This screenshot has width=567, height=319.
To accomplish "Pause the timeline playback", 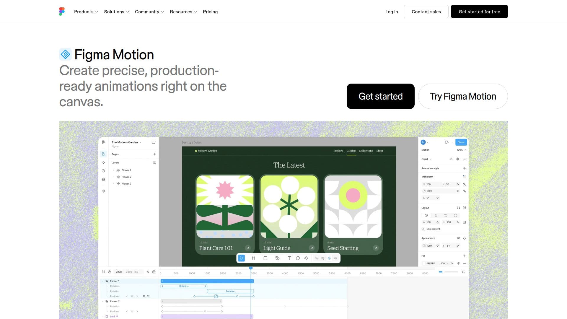I will coord(103,272).
